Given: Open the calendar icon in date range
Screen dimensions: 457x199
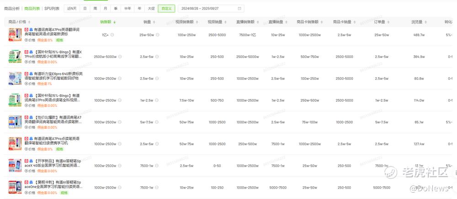Looking at the screenshot, I should [239, 9].
